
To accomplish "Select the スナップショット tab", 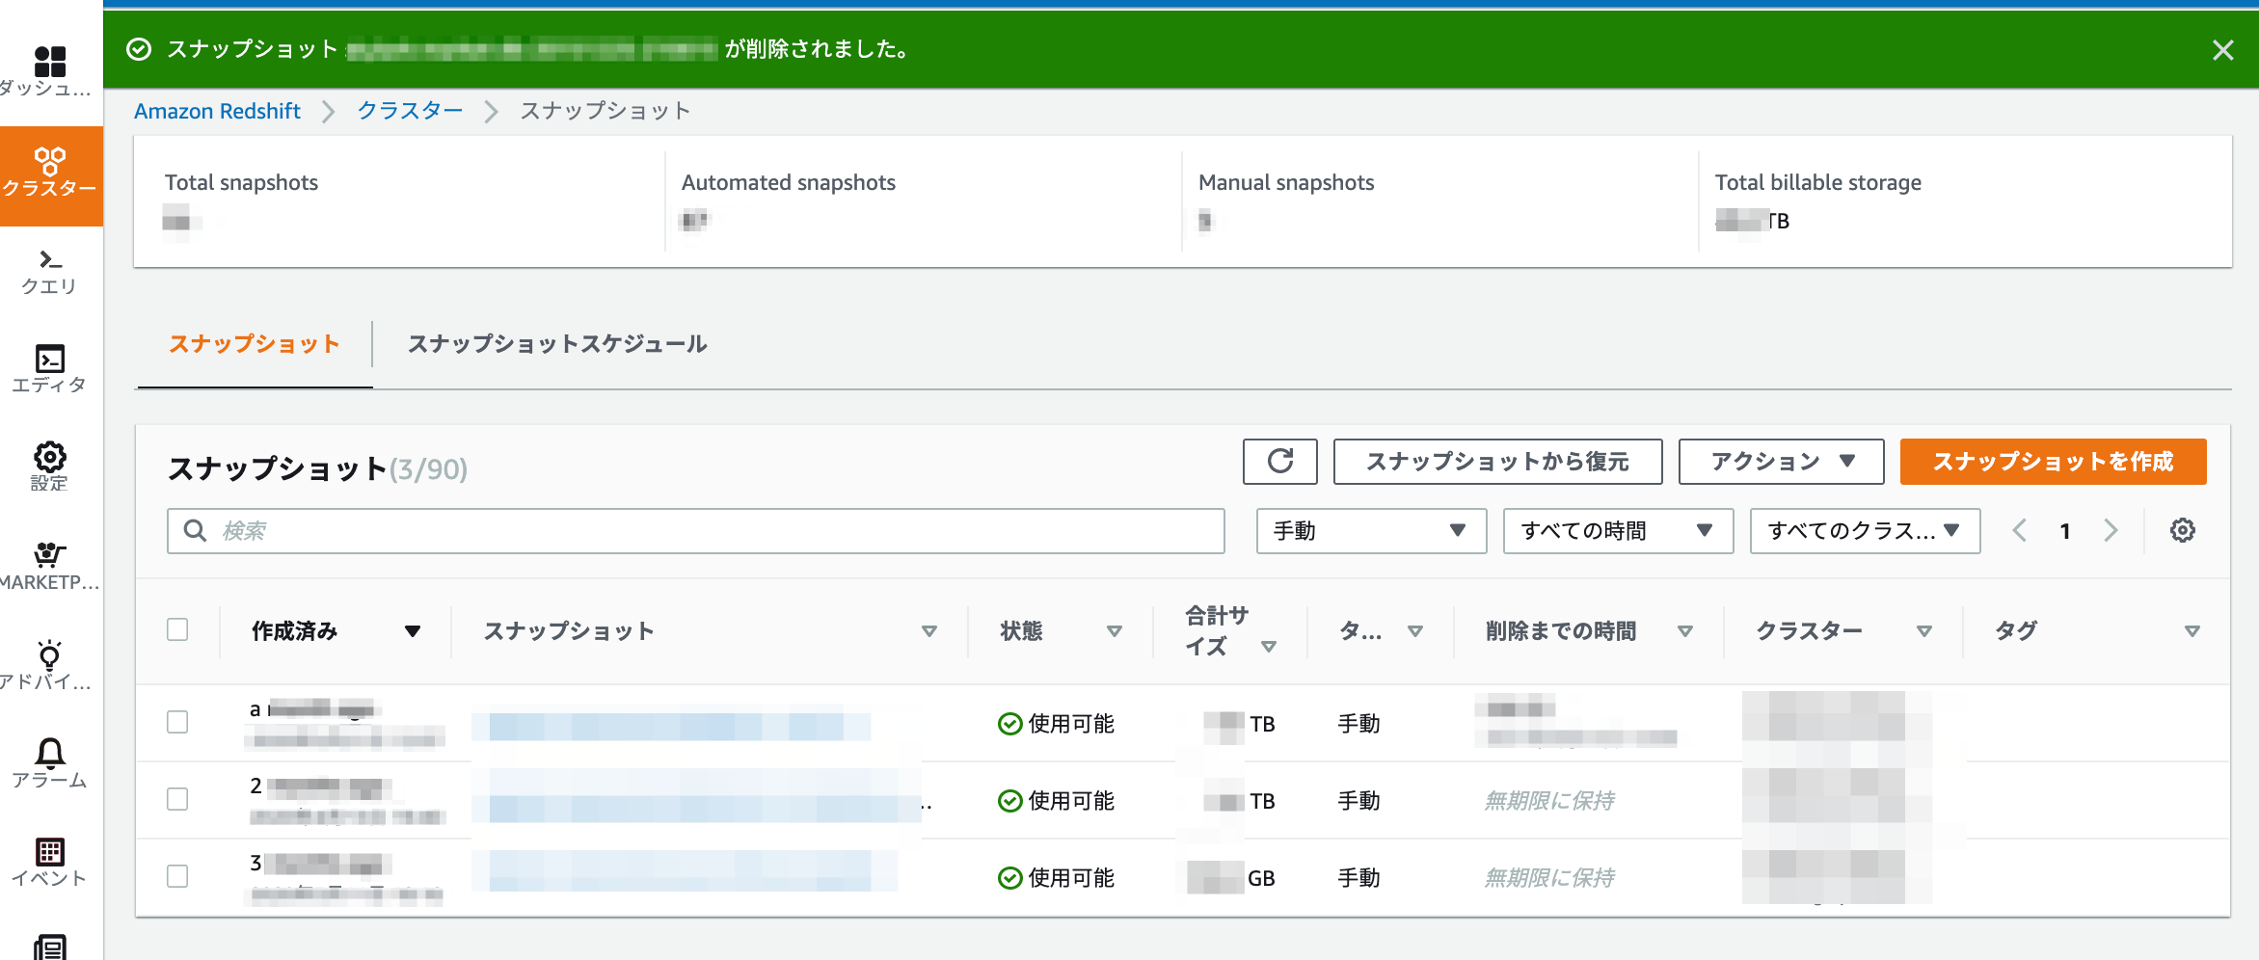I will 254,344.
